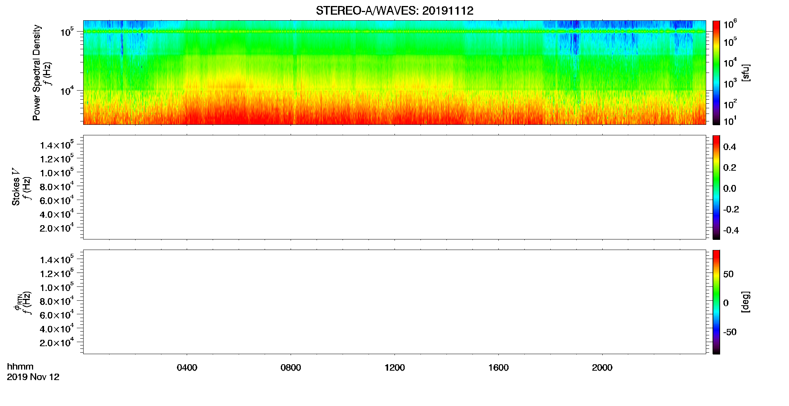The width and height of the screenshot is (789, 406).
Task: Click the Power Spectral Density colorbar
Action: [x=716, y=73]
